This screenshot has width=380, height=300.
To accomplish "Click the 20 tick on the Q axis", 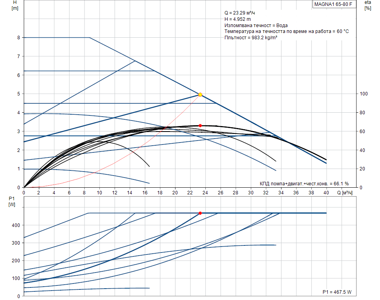I will (x=175, y=193).
